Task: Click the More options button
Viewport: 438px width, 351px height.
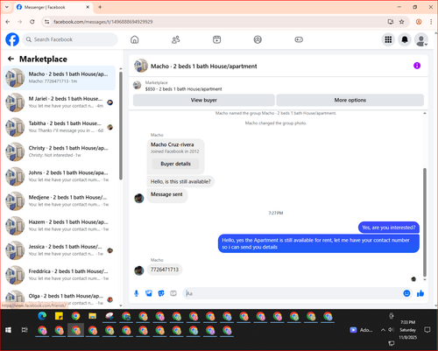Action: point(350,100)
